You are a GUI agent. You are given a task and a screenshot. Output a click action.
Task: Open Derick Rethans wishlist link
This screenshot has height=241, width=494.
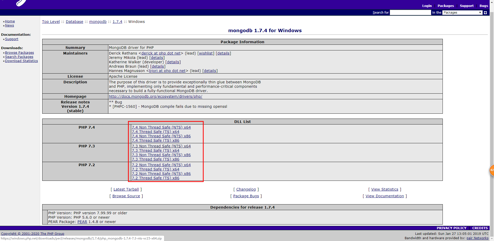tap(206, 53)
